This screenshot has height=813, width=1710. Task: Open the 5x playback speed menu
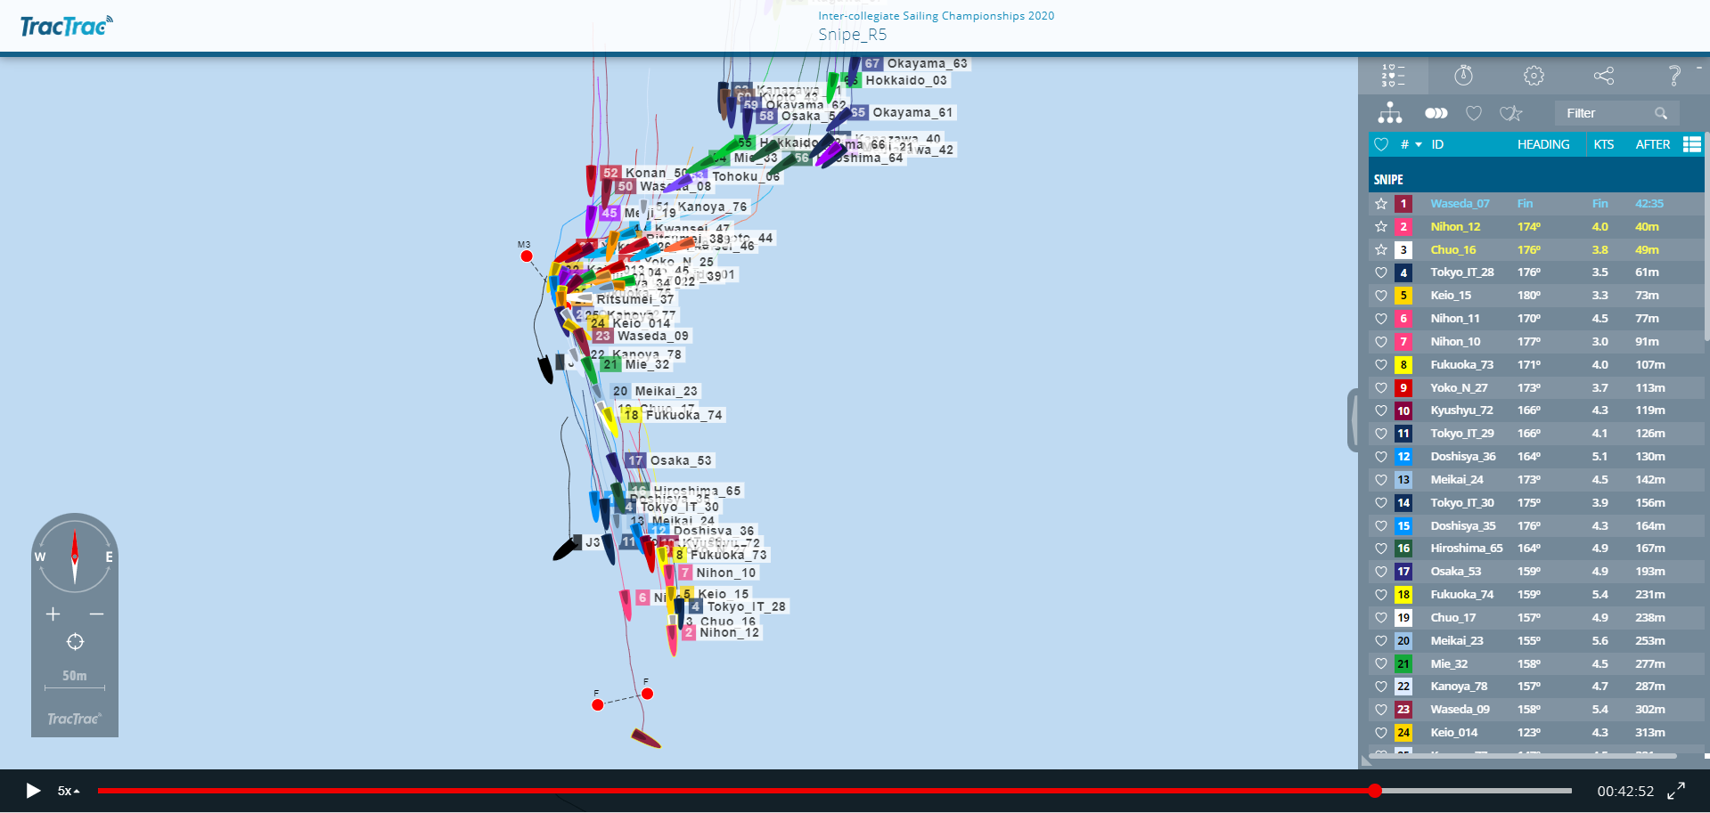click(69, 791)
